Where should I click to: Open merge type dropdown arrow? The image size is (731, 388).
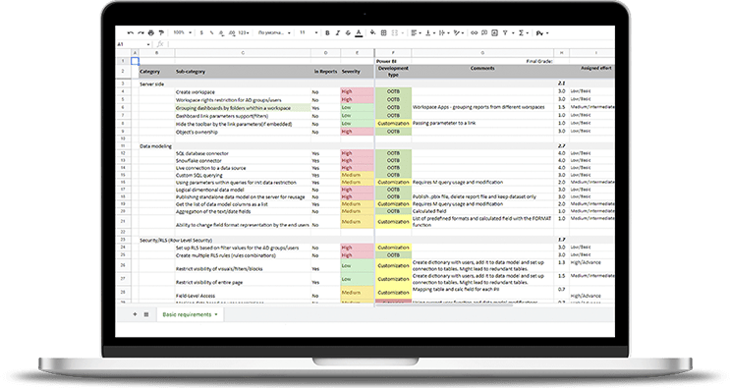click(403, 33)
